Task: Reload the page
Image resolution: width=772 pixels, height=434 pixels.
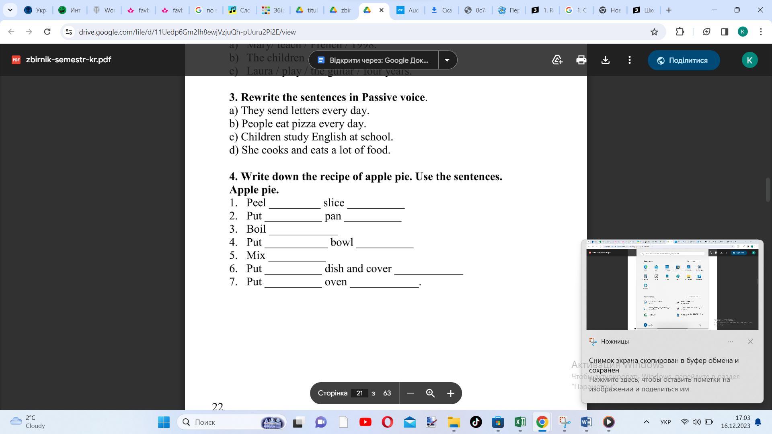Action: point(47,32)
